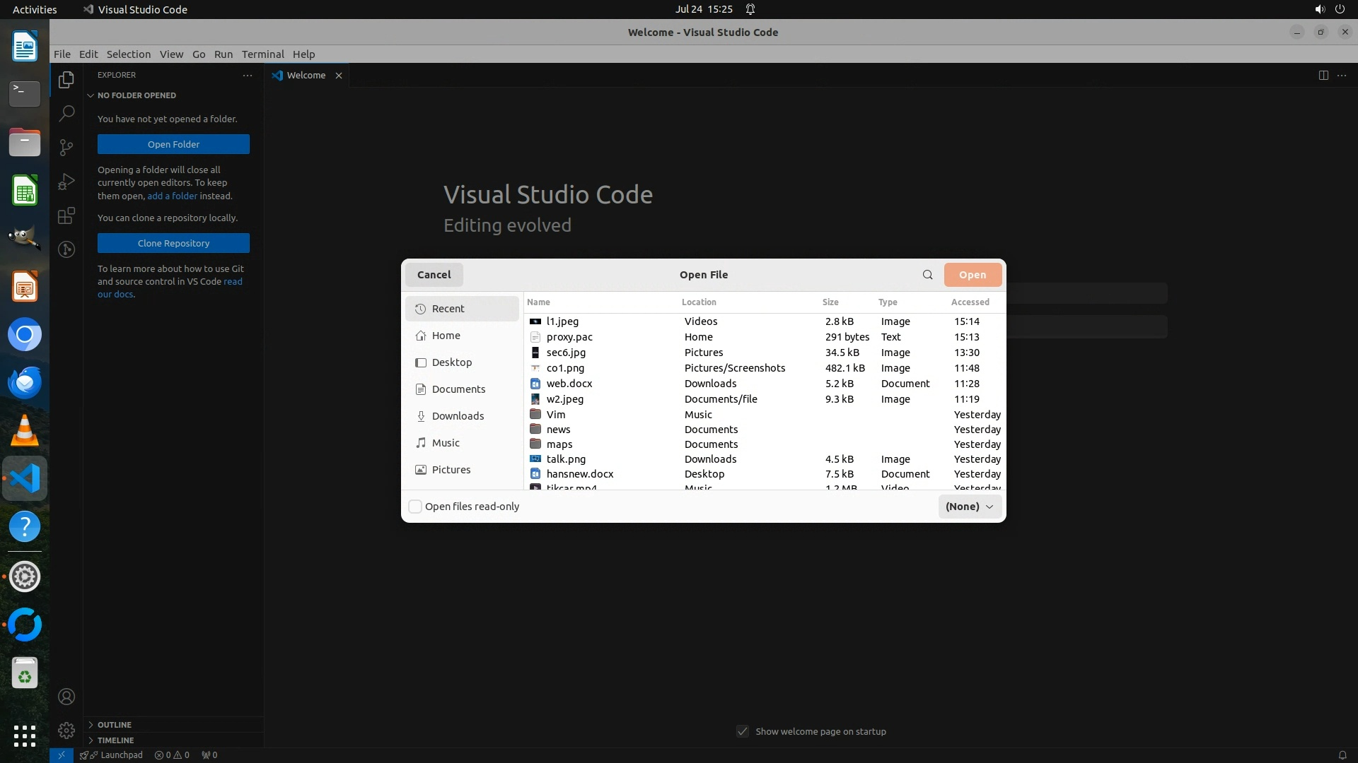Screen dimensions: 1358x763
Task: Open the Search view in activity bar
Action: click(x=66, y=113)
